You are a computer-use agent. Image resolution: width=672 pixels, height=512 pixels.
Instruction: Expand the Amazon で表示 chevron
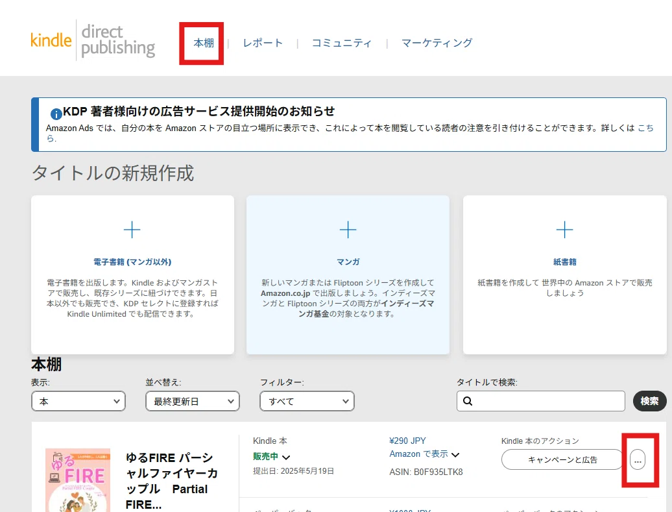click(x=455, y=454)
